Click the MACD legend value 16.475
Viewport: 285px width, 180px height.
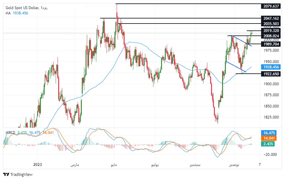pyautogui.click(x=35, y=133)
